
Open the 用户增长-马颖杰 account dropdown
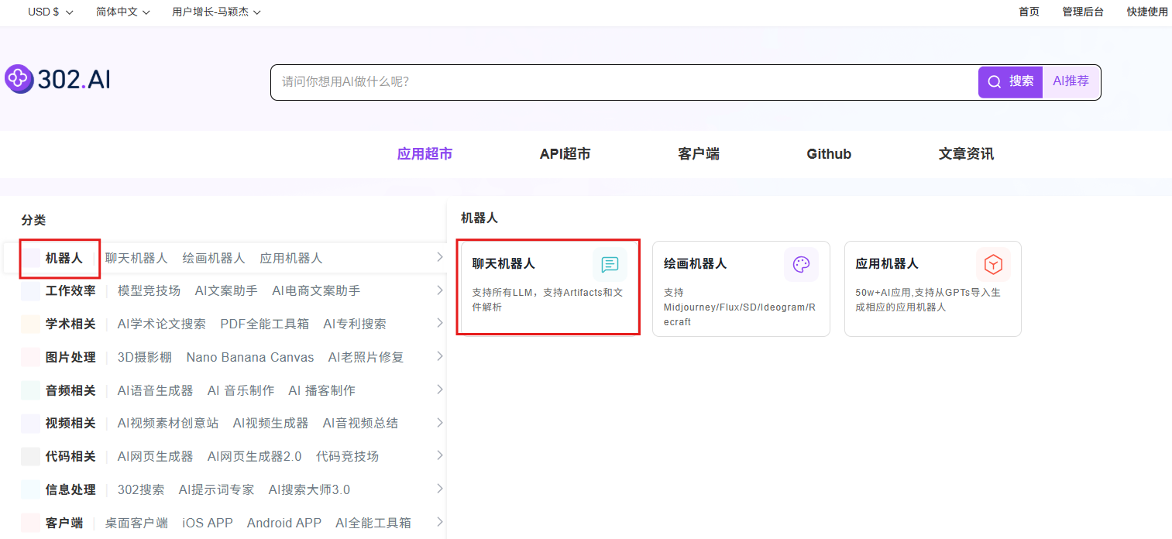point(216,12)
